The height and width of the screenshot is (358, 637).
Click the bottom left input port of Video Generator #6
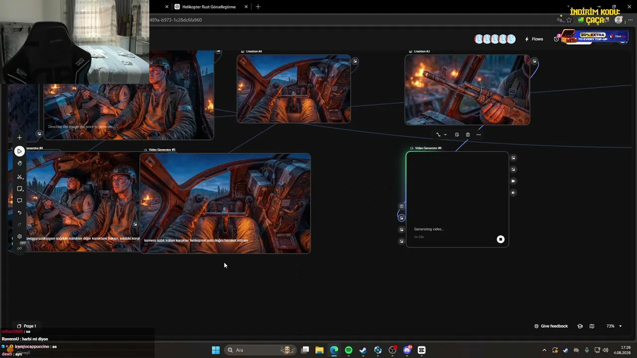402,241
